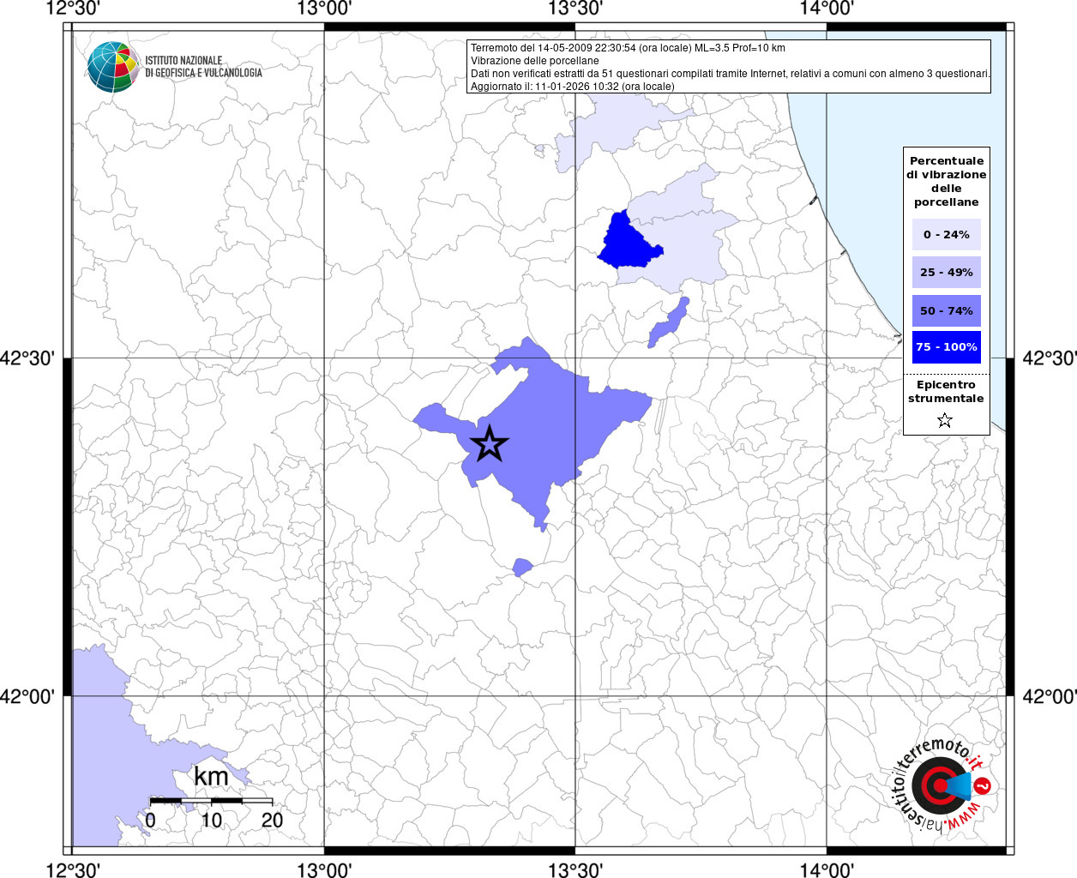
Task: Click the star symbol in the legend
Action: pyautogui.click(x=945, y=420)
